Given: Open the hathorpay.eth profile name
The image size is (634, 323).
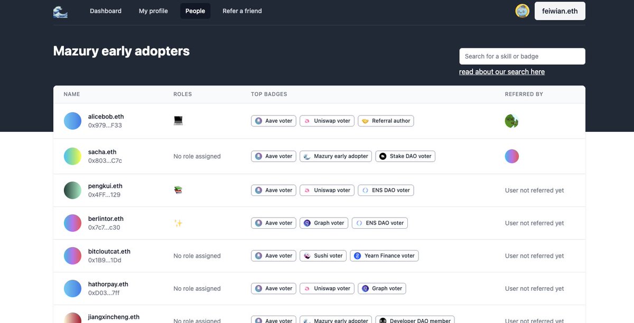Looking at the screenshot, I should 108,284.
